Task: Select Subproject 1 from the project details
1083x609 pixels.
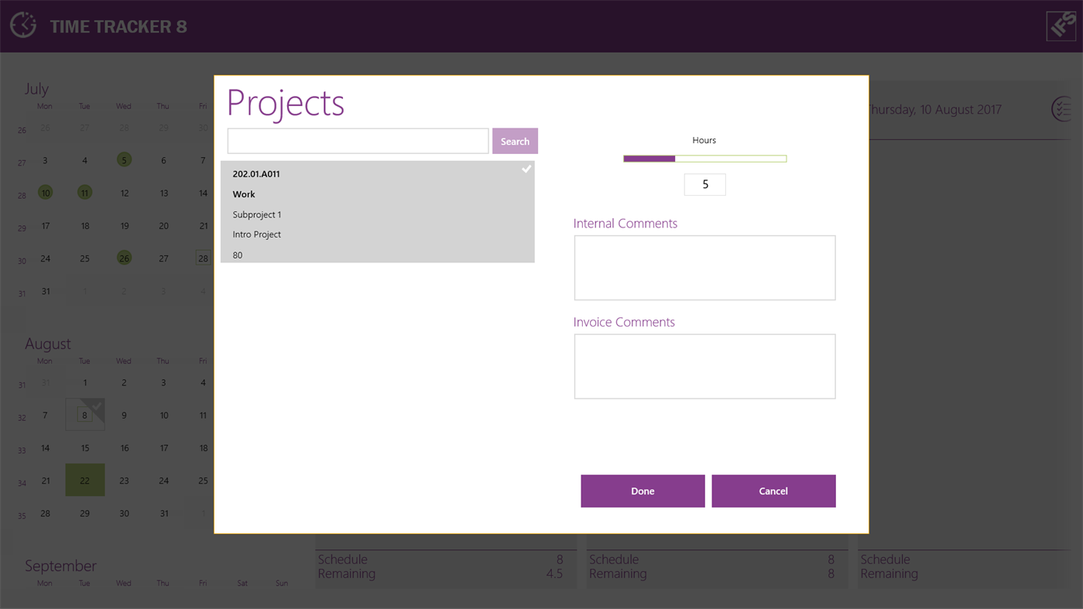Action: click(256, 214)
